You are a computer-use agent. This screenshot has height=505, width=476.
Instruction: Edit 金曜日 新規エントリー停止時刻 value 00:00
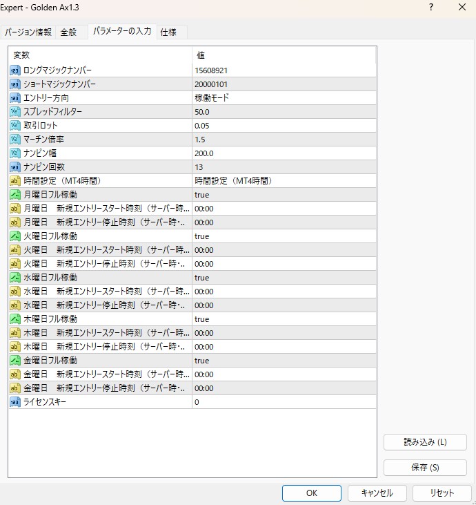pyautogui.click(x=284, y=388)
